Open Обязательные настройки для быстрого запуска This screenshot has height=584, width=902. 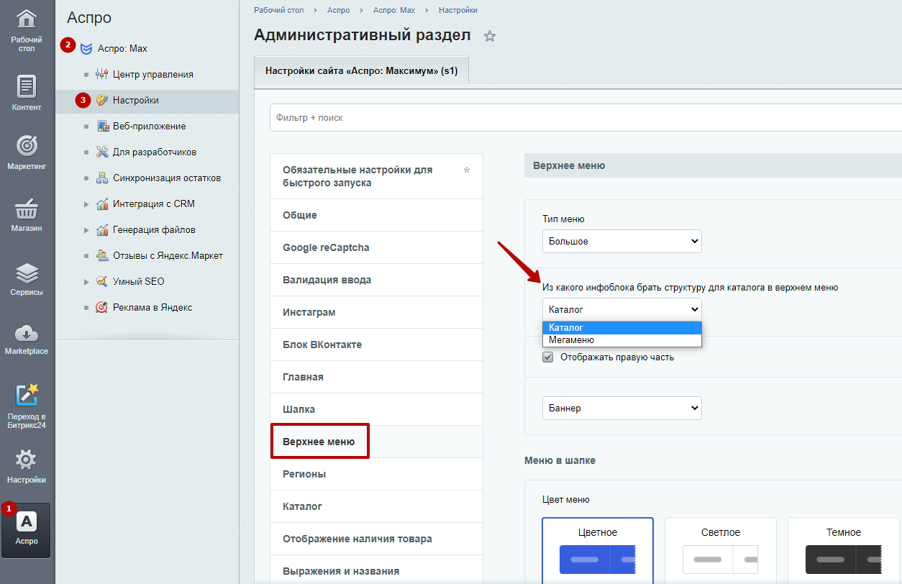point(376,176)
